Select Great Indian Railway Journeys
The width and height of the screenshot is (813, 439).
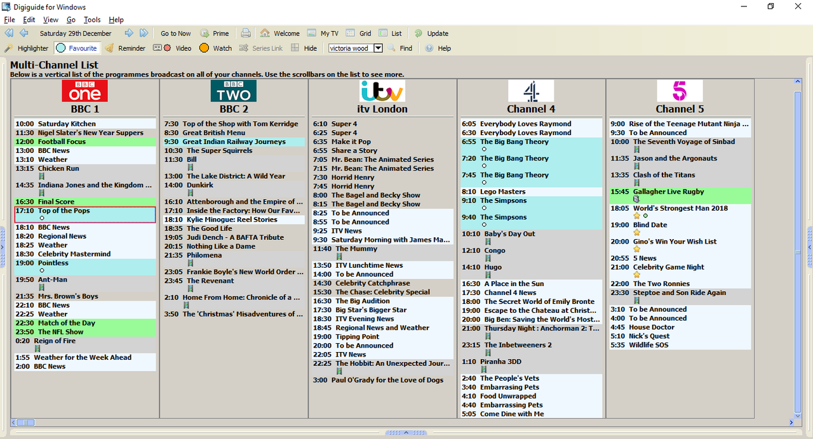coord(234,141)
